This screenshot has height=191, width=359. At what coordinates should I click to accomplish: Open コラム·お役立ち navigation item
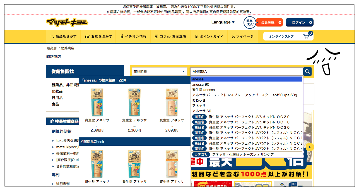pyautogui.click(x=170, y=37)
